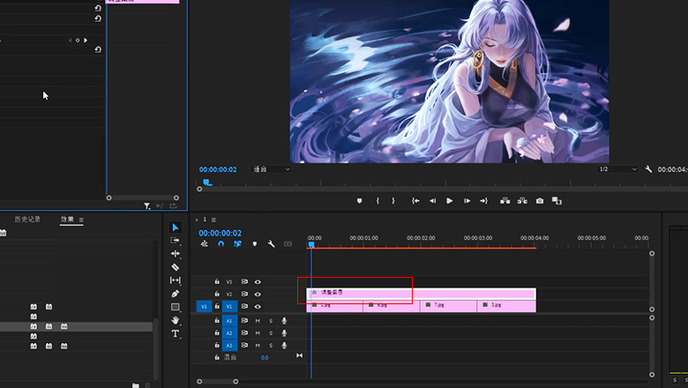Add marker in Program Monitor

point(359,201)
